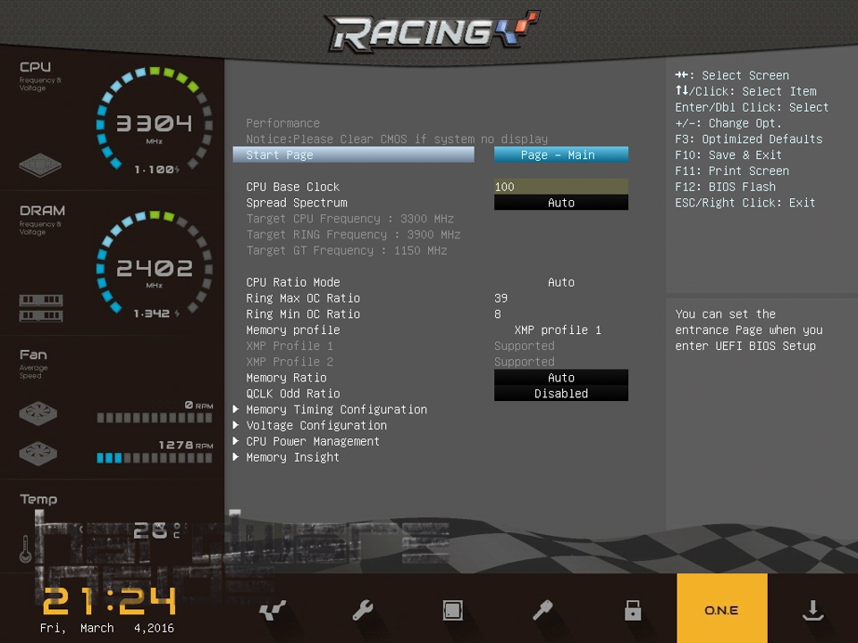
Task: Click the F3: Optimized Defaults hint
Action: [x=749, y=139]
